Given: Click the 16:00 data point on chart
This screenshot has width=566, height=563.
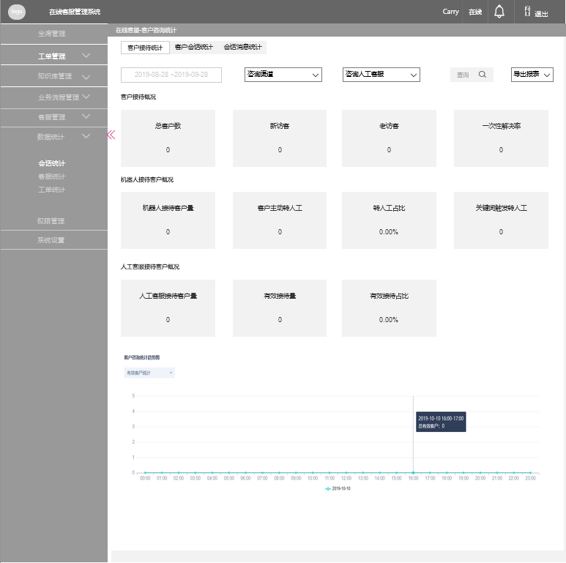Looking at the screenshot, I should (413, 472).
